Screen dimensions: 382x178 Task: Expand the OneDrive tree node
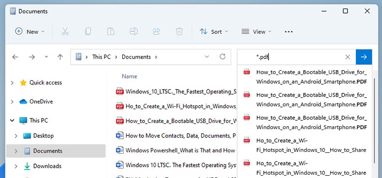click(12, 102)
